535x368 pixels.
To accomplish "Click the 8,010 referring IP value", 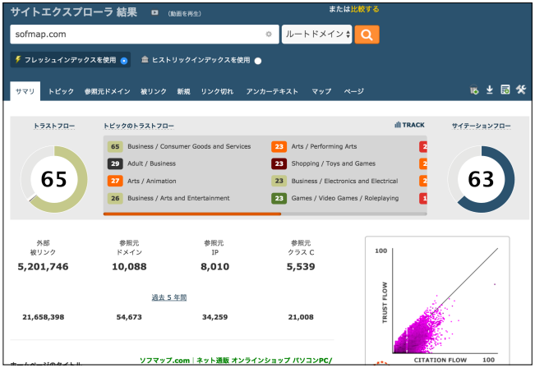I will point(215,266).
